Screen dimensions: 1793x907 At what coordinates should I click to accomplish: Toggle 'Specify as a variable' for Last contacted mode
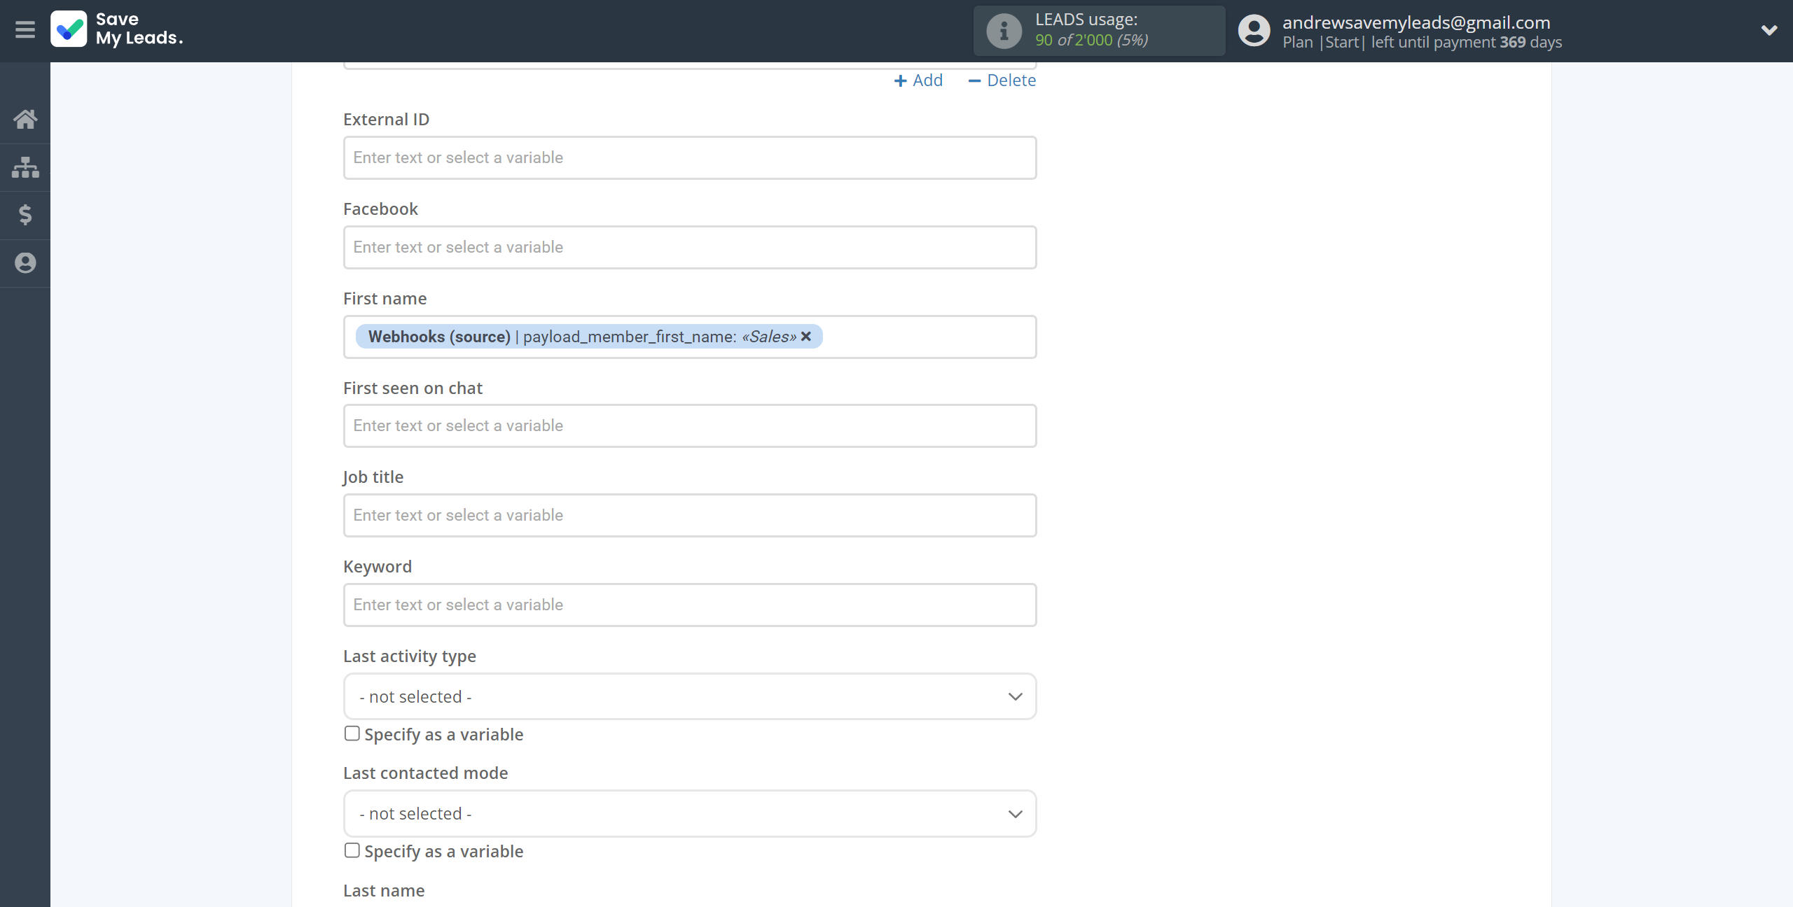[351, 848]
